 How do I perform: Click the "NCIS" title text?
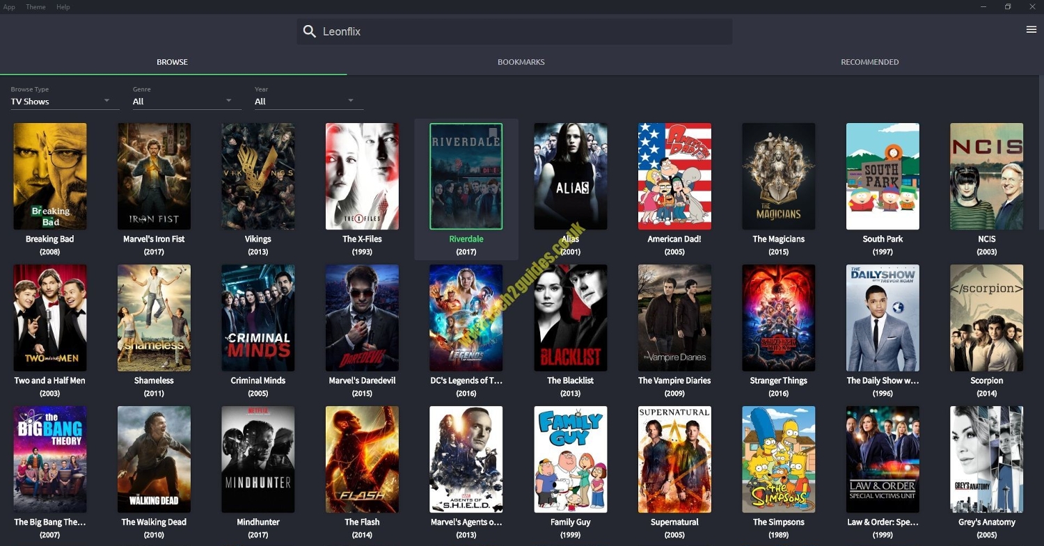pos(987,239)
